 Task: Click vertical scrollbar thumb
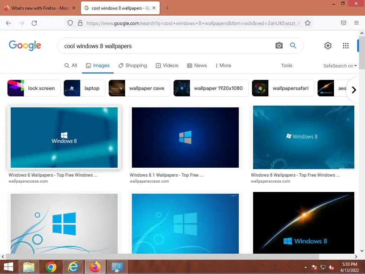pyautogui.click(x=362, y=54)
